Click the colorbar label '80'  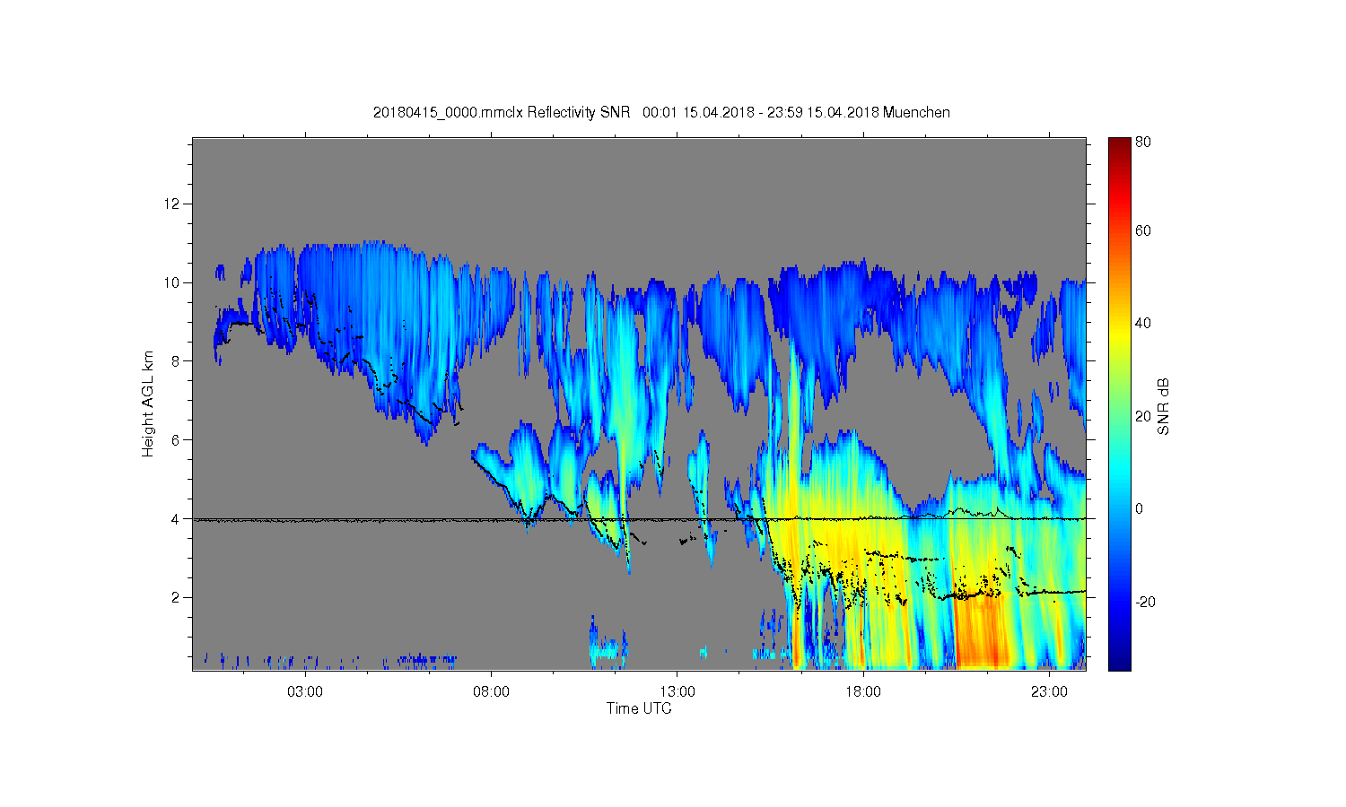click(x=1143, y=142)
